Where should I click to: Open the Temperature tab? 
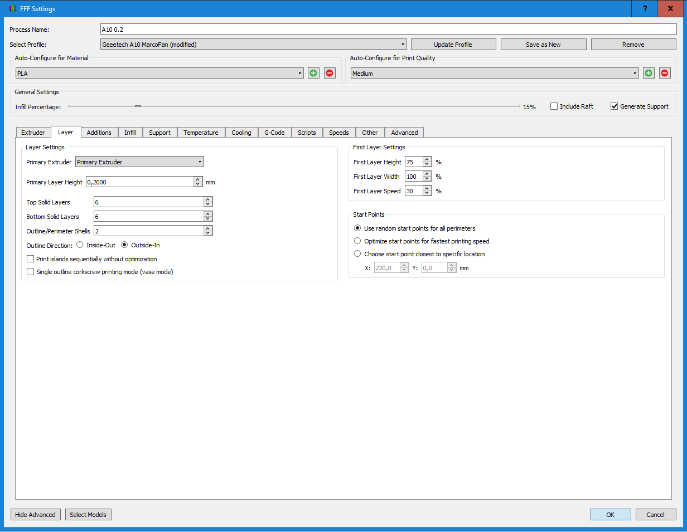[201, 133]
